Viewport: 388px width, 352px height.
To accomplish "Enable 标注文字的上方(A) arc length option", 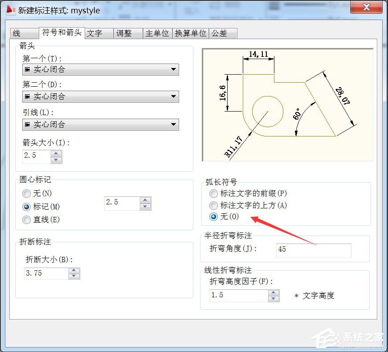I will click(213, 205).
